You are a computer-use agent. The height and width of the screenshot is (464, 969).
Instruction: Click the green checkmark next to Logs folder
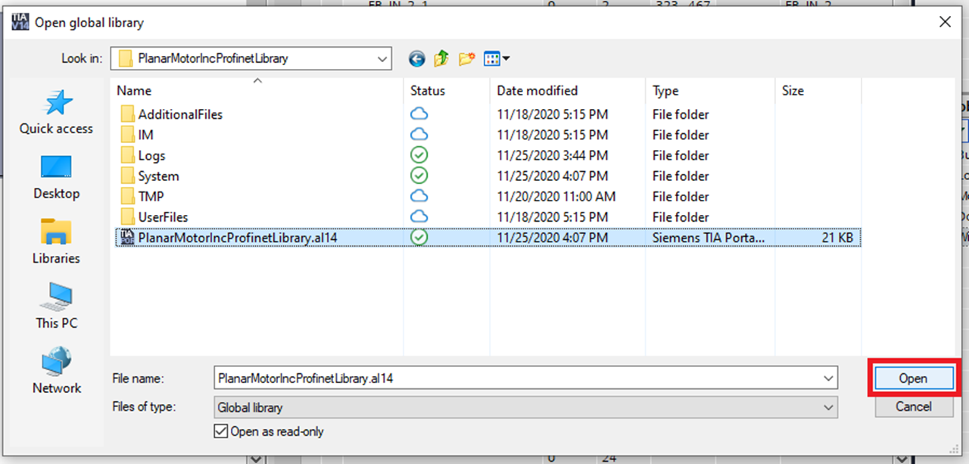419,155
